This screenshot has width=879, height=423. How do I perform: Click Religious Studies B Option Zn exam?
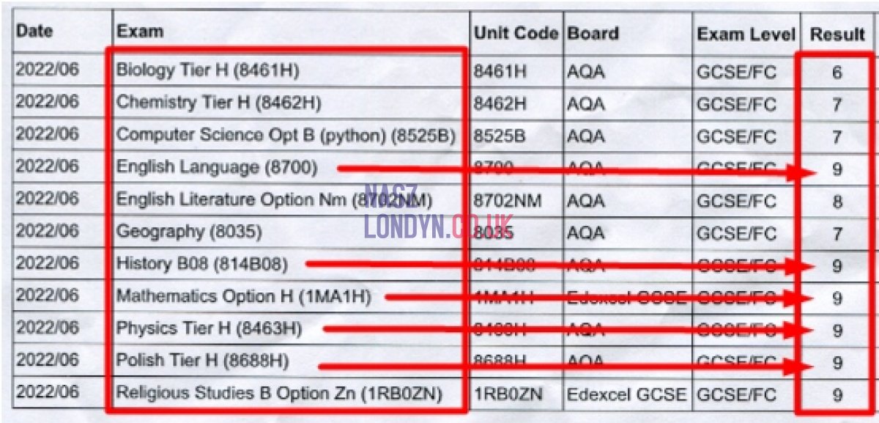point(279,394)
